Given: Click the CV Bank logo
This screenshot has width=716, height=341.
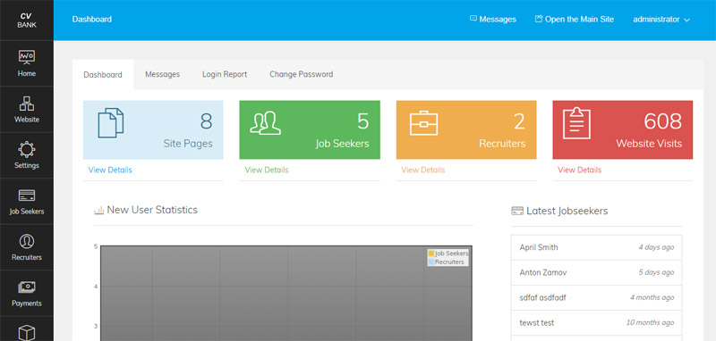Looking at the screenshot, I should (x=27, y=21).
